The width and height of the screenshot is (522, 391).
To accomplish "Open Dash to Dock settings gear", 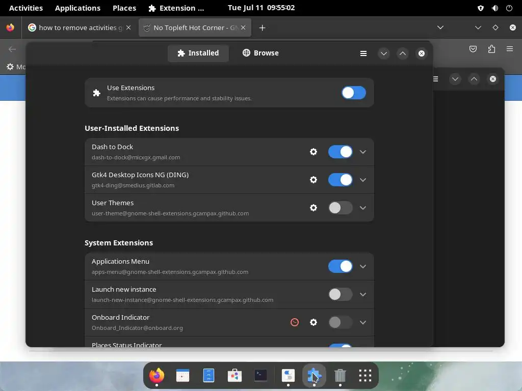I will click(x=314, y=152).
